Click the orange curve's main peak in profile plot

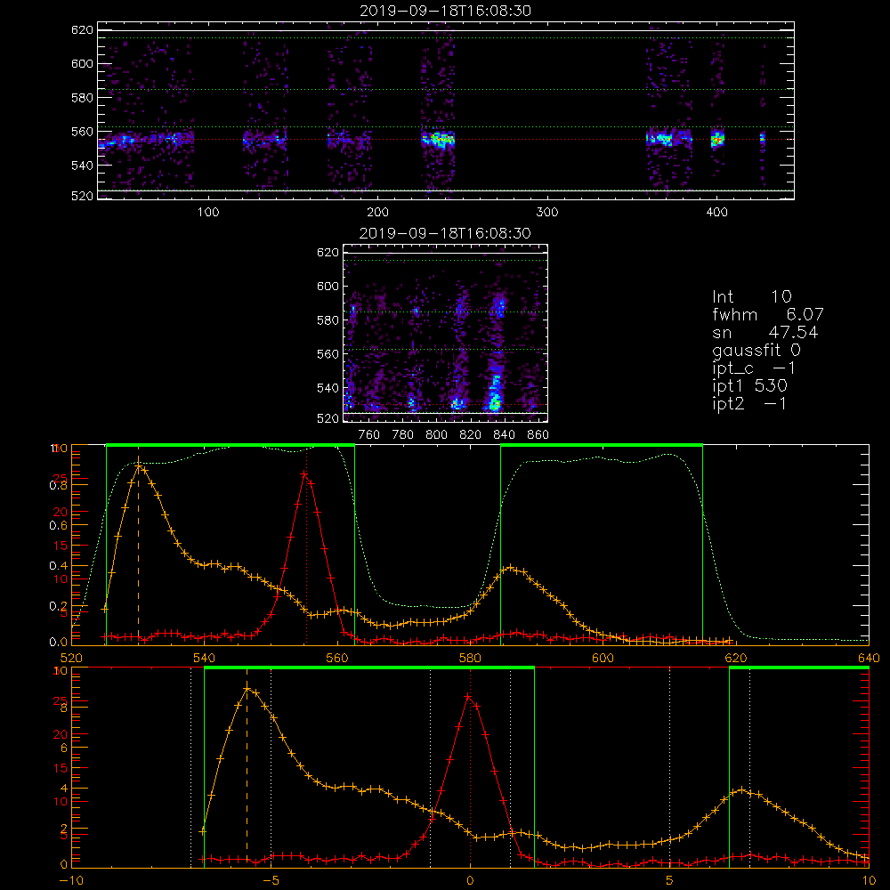tap(138, 465)
